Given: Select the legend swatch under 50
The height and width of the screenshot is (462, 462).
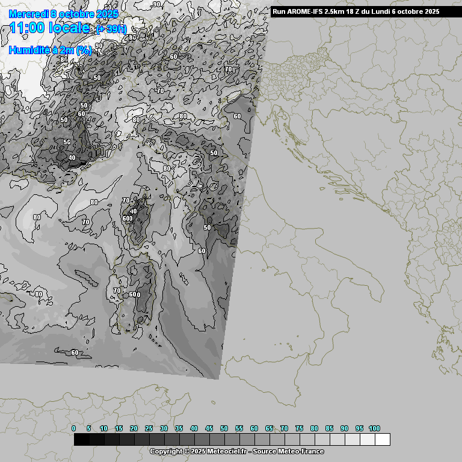Looking at the screenshot, I should pyautogui.click(x=232, y=440).
